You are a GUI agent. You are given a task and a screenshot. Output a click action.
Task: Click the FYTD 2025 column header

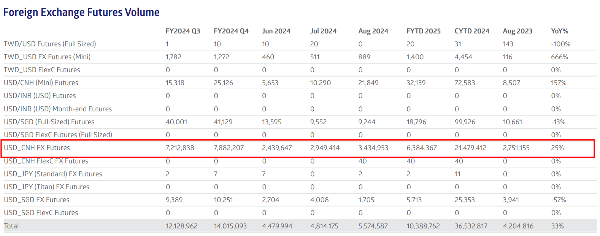(x=423, y=31)
